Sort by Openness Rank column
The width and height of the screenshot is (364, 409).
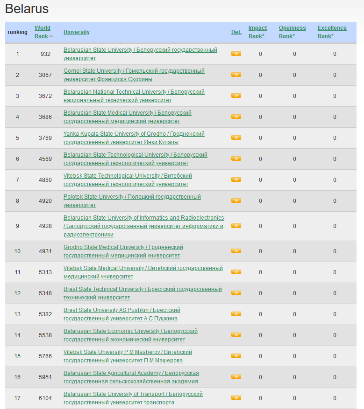[x=292, y=32]
